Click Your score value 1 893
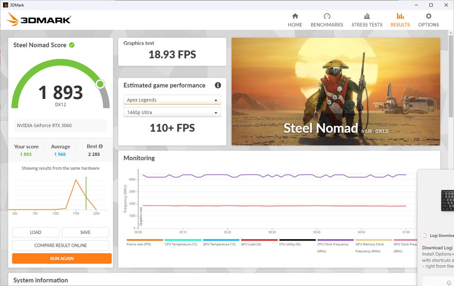 [26, 154]
